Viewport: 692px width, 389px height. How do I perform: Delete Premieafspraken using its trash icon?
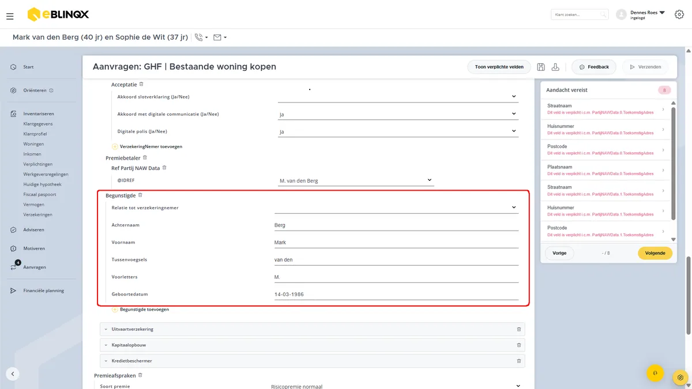pyautogui.click(x=140, y=375)
